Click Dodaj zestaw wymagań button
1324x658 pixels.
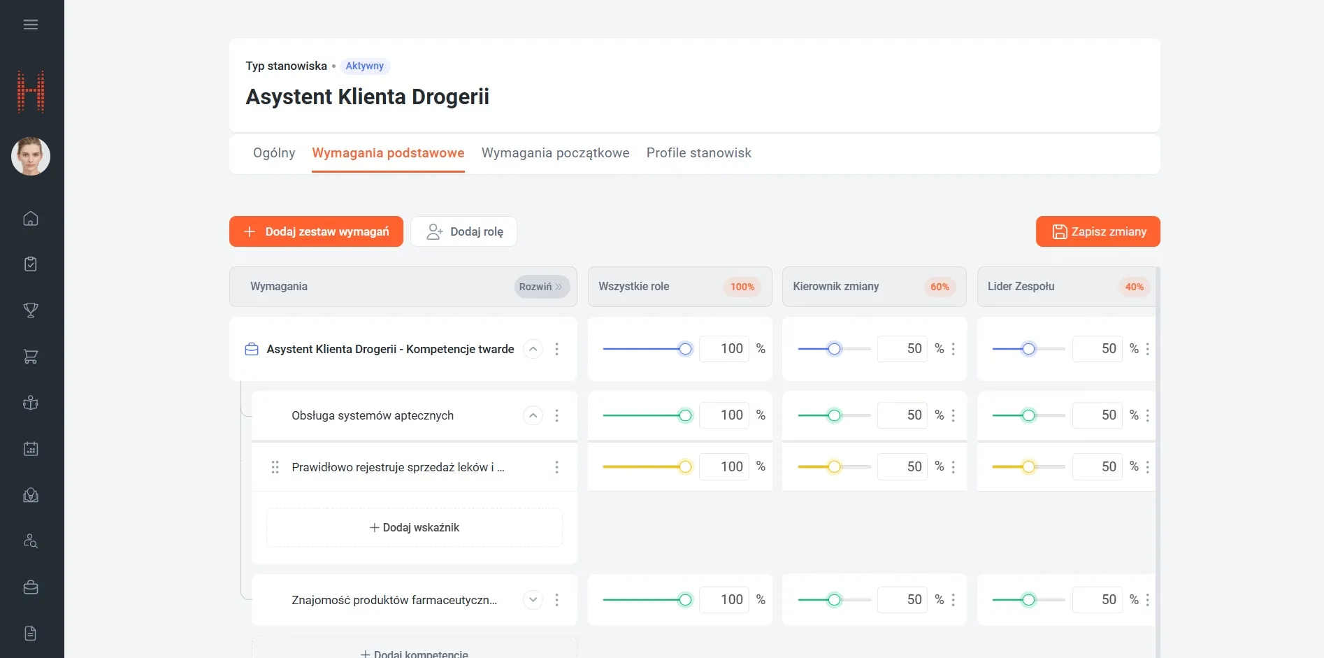[x=316, y=231]
